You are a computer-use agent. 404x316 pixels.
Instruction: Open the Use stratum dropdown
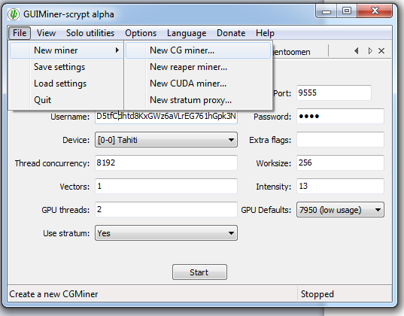pyautogui.click(x=166, y=233)
